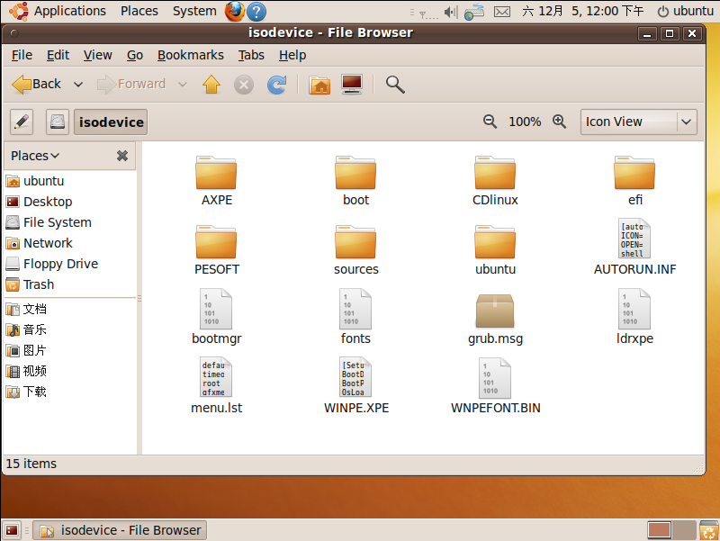Launch Firefox from the top panel
Image resolution: width=720 pixels, height=541 pixels.
pos(235,11)
